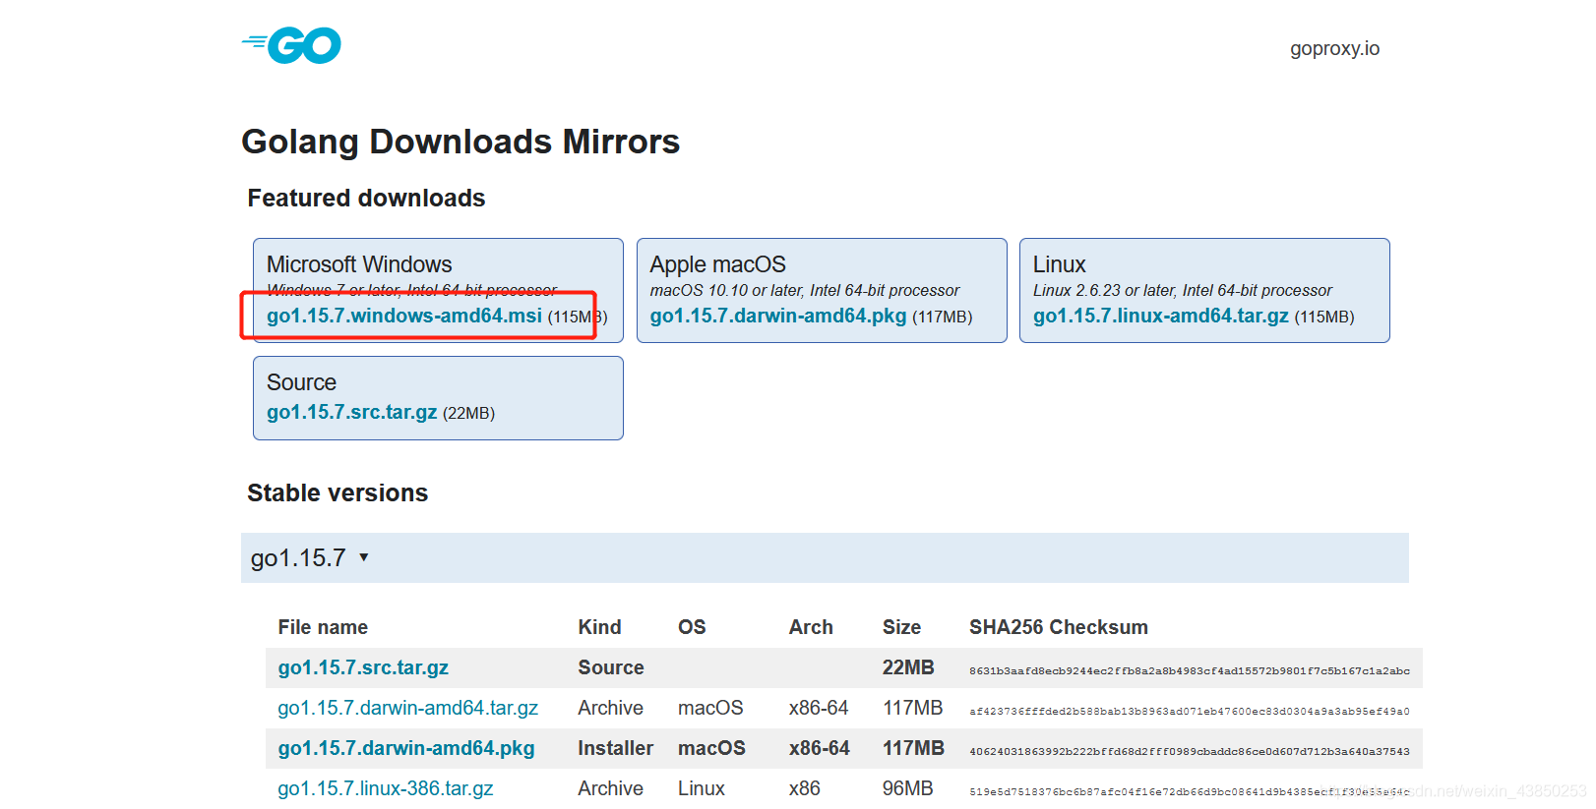
Task: Click the Arch column header
Action: coord(811,627)
